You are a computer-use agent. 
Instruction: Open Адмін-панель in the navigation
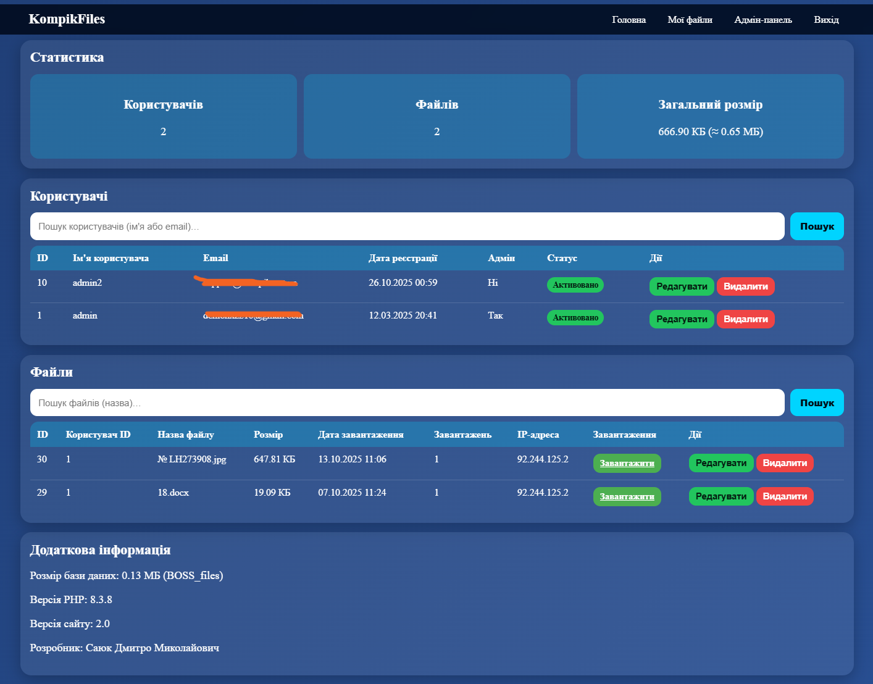click(x=762, y=20)
